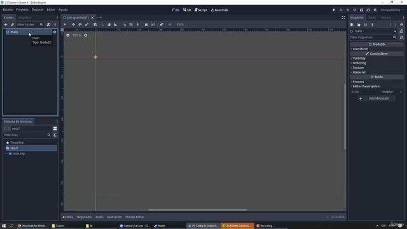Create a new resource in the Inspector

[352, 25]
